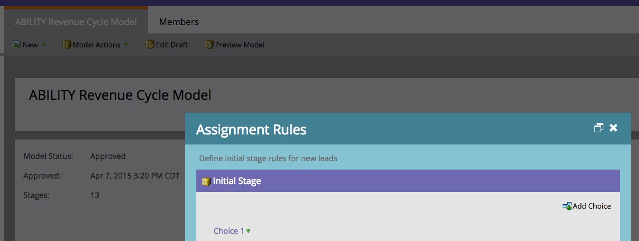The height and width of the screenshot is (241, 639).
Task: Click the Edit Draft icon
Action: 150,45
